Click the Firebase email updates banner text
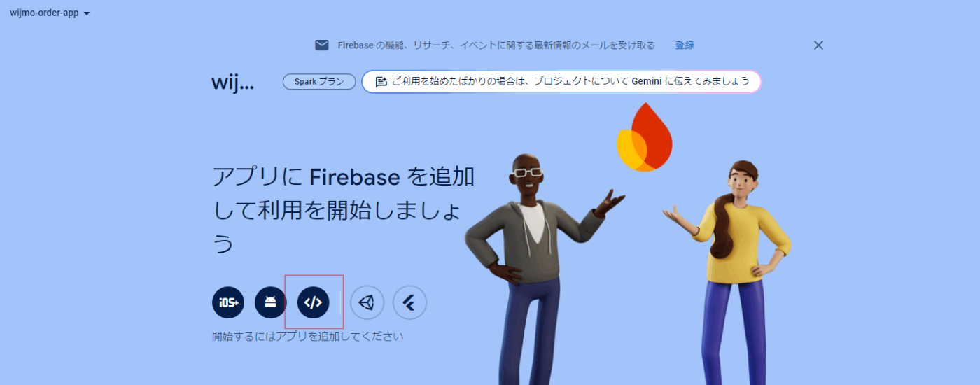This screenshot has height=385, width=980. pos(496,45)
